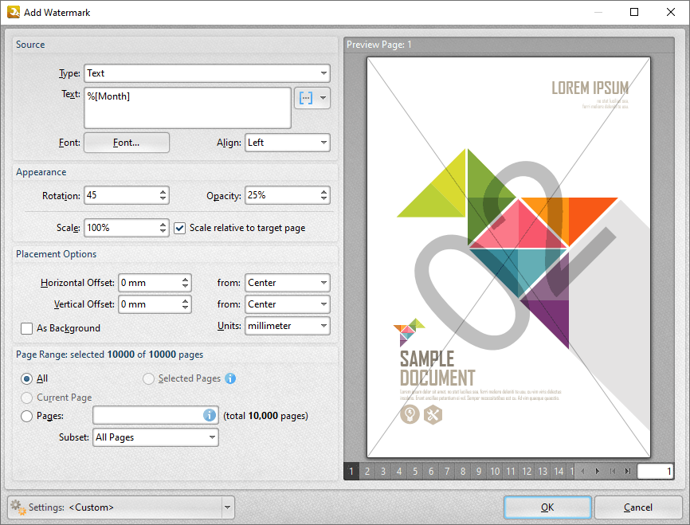Image resolution: width=690 pixels, height=525 pixels.
Task: Click the Settings gear icon
Action: point(16,507)
